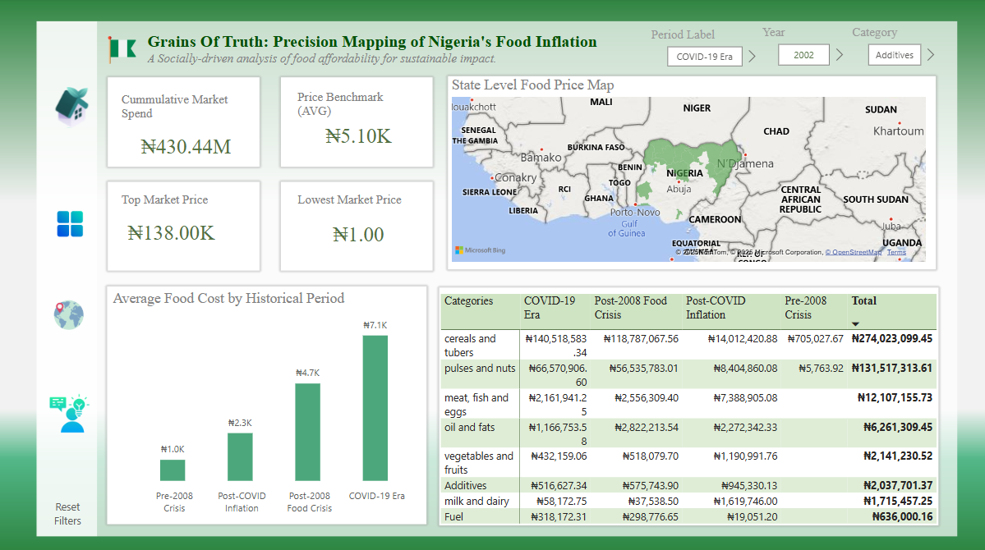The width and height of the screenshot is (985, 550).
Task: Click the Pre-2008 Crisis bar
Action: tap(173, 470)
